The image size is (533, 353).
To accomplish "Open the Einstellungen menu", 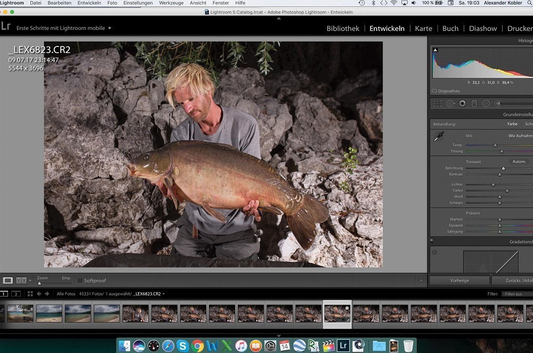I will point(138,3).
